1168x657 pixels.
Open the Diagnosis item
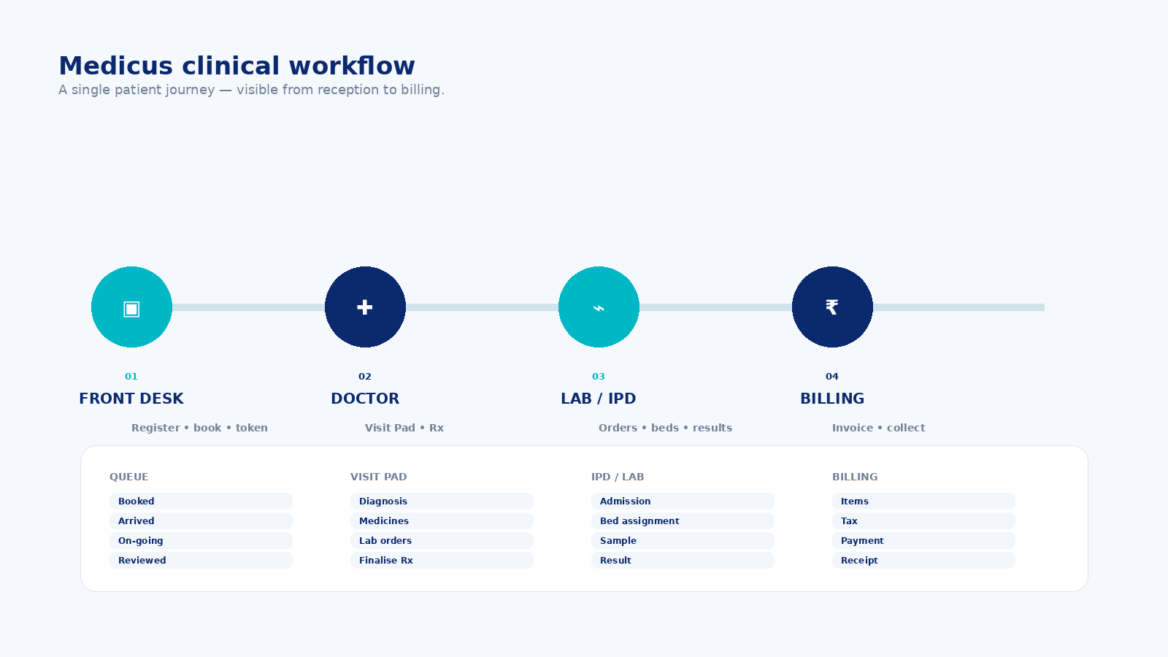pyautogui.click(x=442, y=501)
